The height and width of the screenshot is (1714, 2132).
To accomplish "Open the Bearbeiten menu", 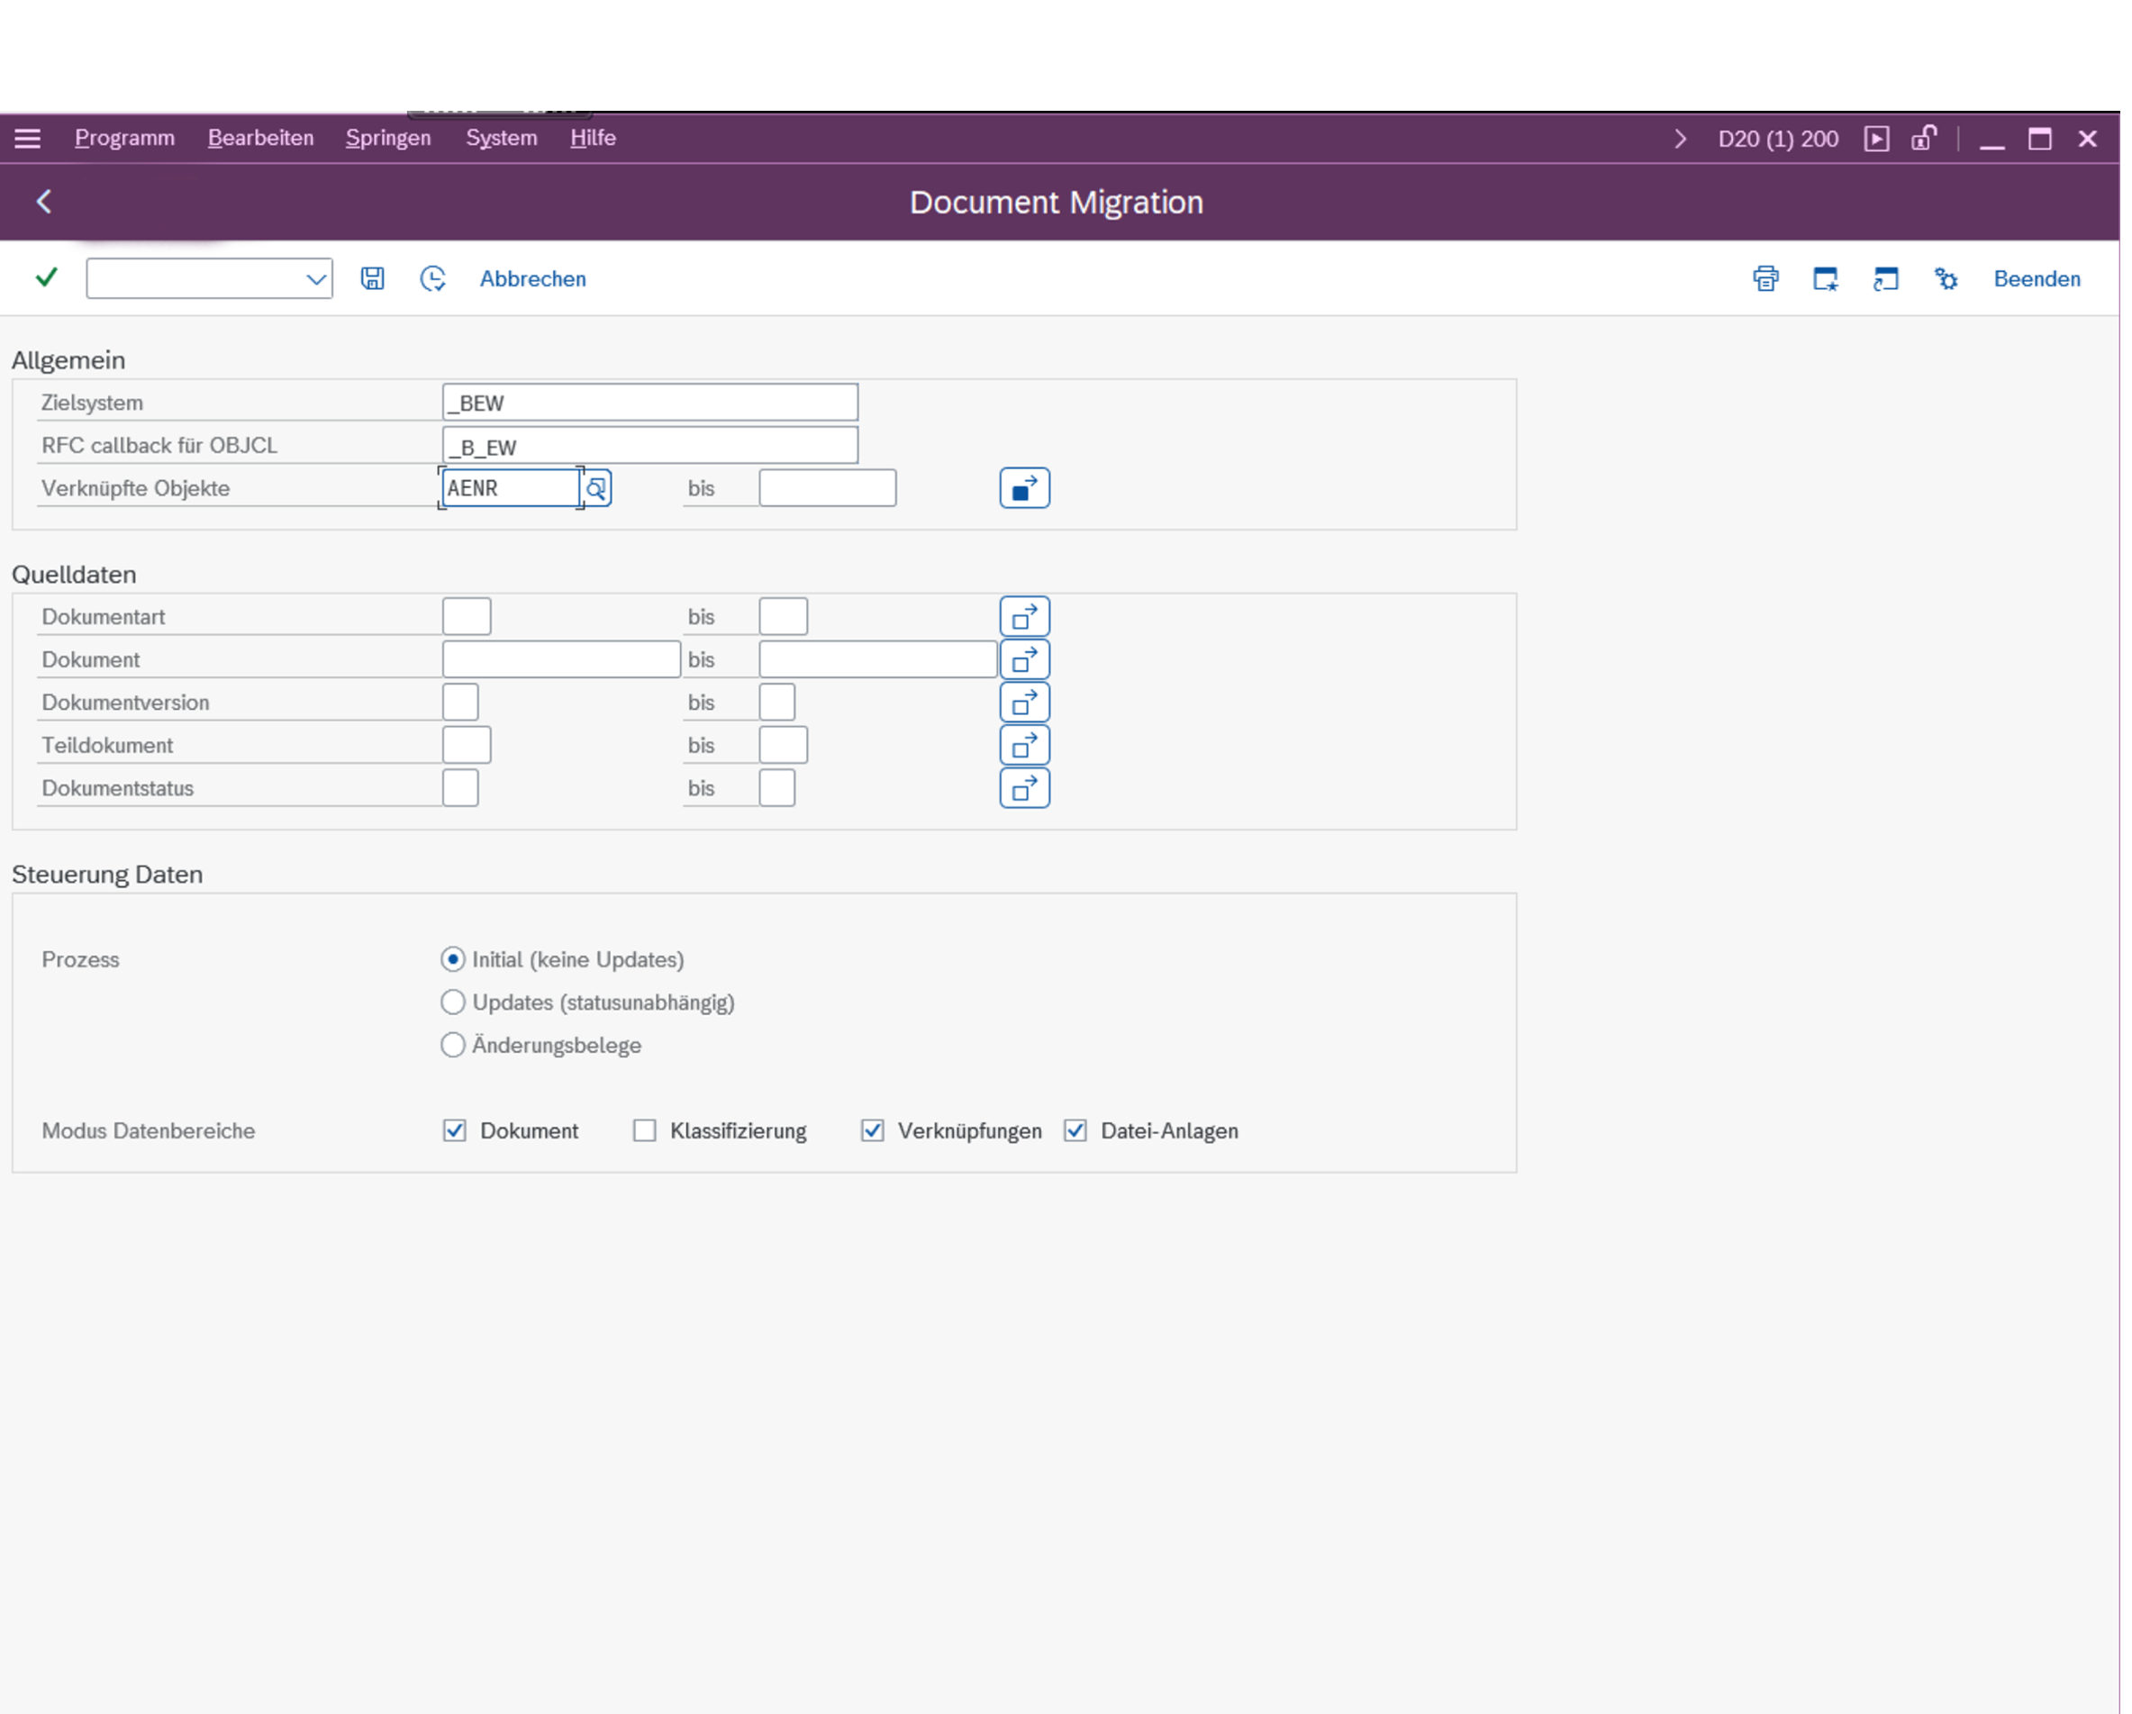I will point(260,139).
